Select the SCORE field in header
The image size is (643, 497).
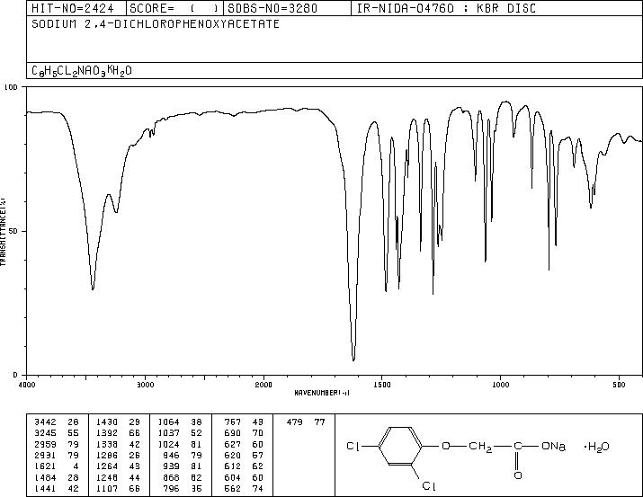coord(174,8)
